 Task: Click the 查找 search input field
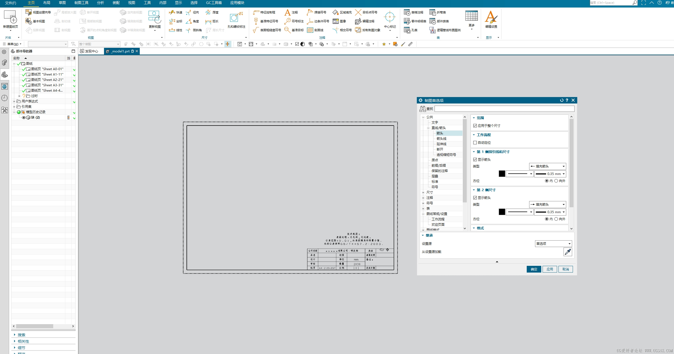tap(504, 109)
